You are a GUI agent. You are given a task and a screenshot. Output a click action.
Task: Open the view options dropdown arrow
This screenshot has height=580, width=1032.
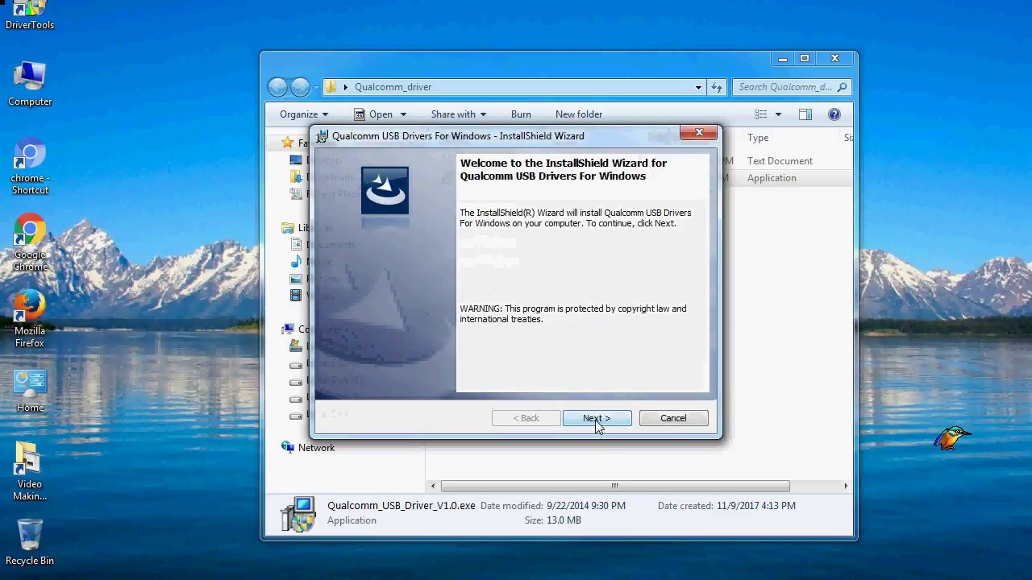[x=778, y=114]
